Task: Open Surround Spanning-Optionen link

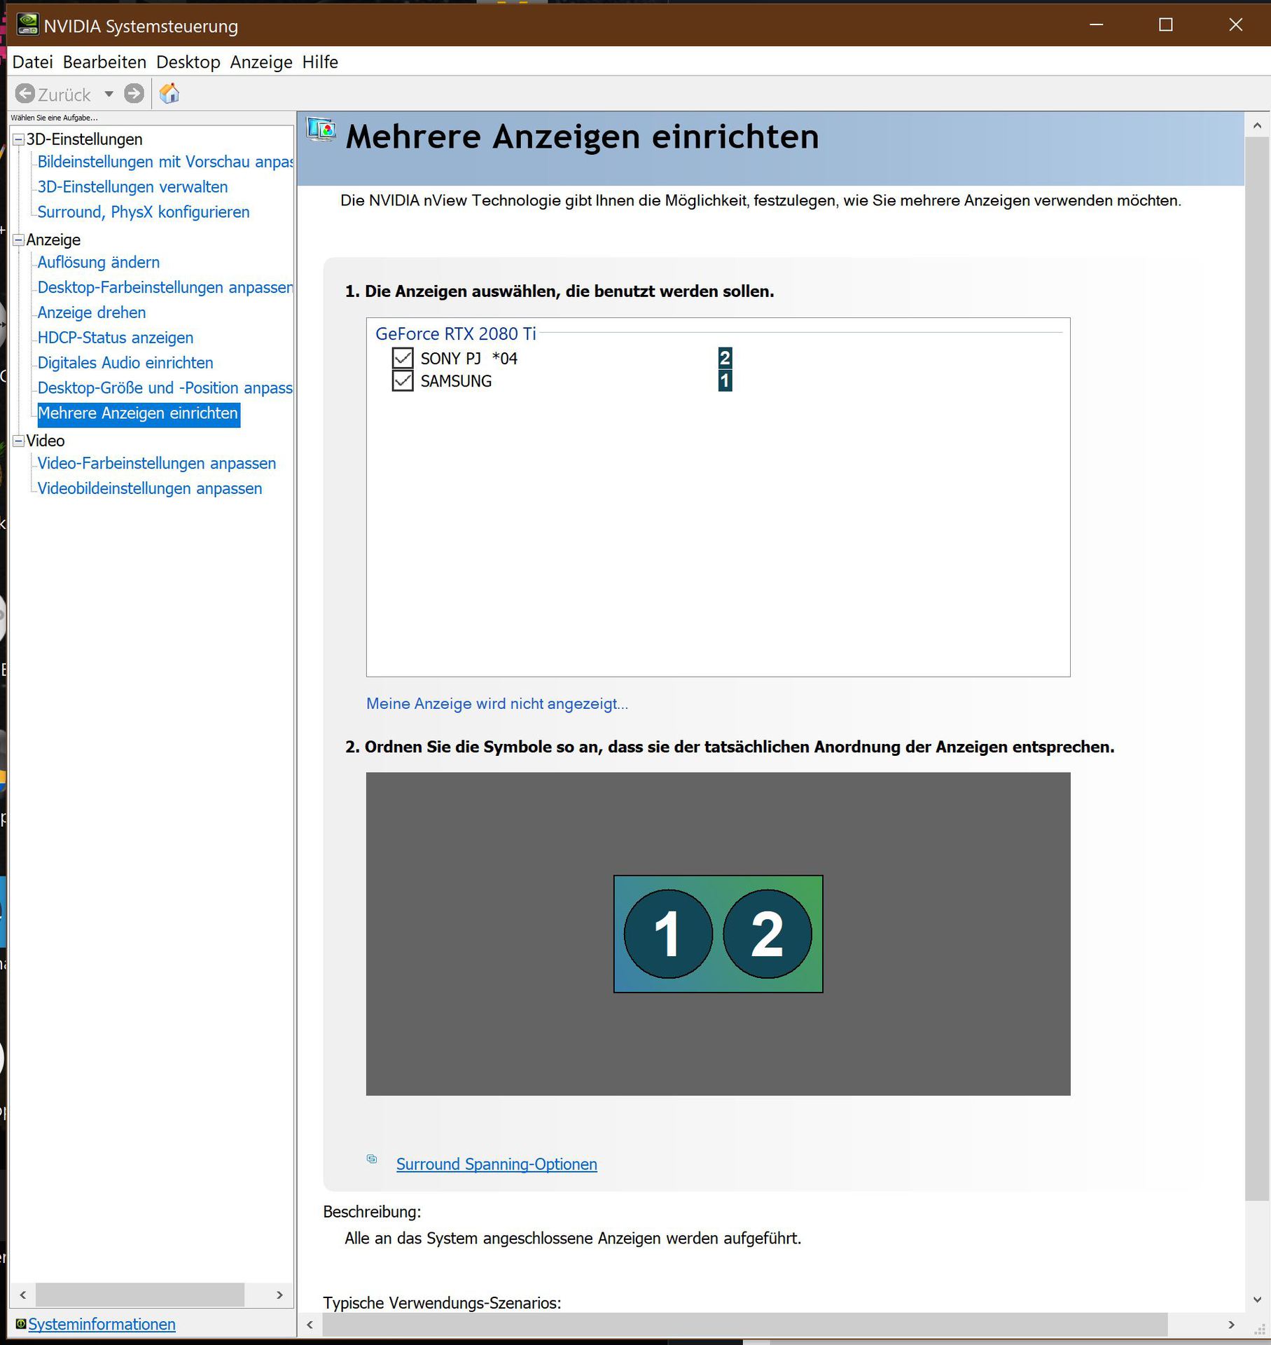Action: (x=496, y=1164)
